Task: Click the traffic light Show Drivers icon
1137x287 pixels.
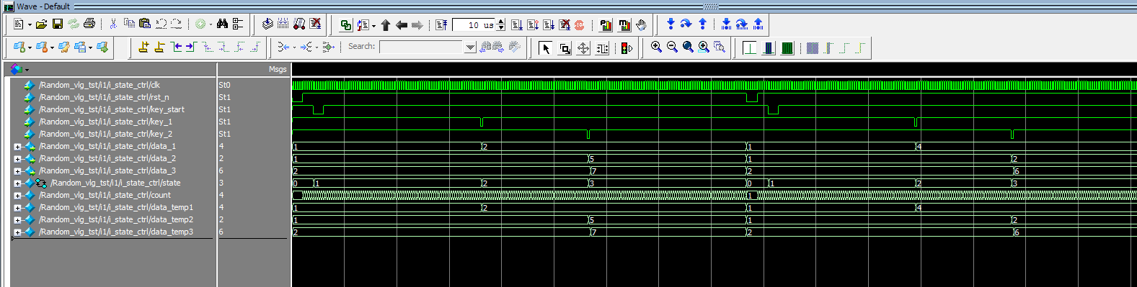Action: click(626, 48)
